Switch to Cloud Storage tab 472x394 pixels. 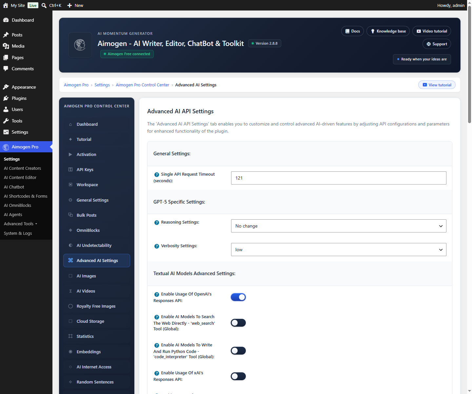pyautogui.click(x=97, y=321)
